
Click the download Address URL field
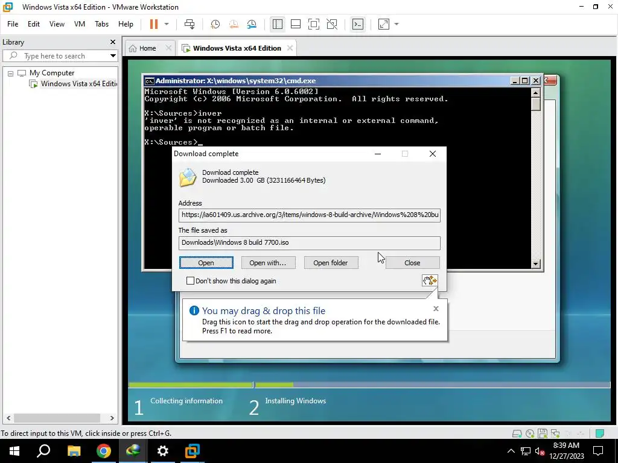[x=310, y=215]
